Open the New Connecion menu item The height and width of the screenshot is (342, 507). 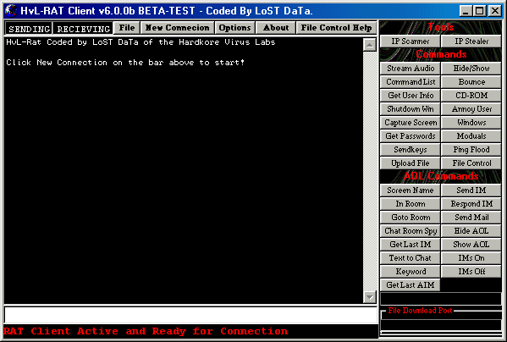coord(177,28)
